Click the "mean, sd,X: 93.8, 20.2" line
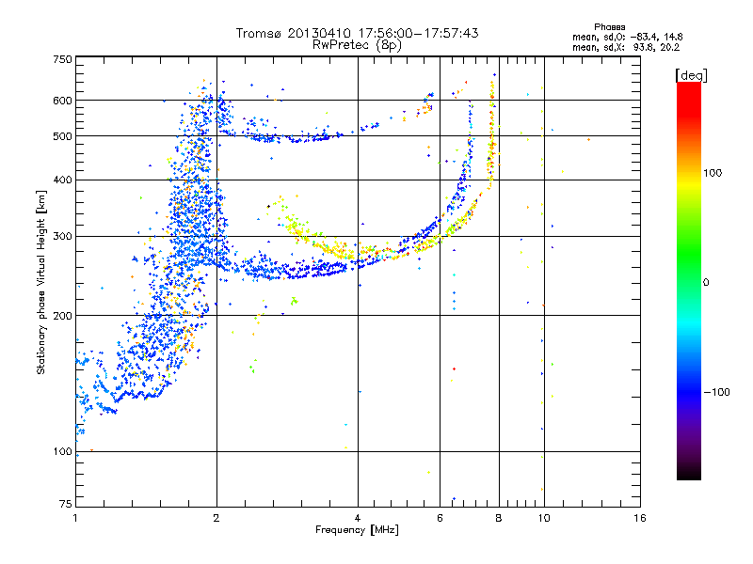 [626, 47]
